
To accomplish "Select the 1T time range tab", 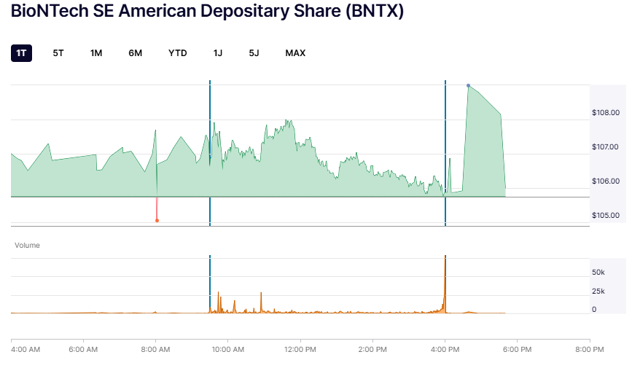I will tap(22, 53).
